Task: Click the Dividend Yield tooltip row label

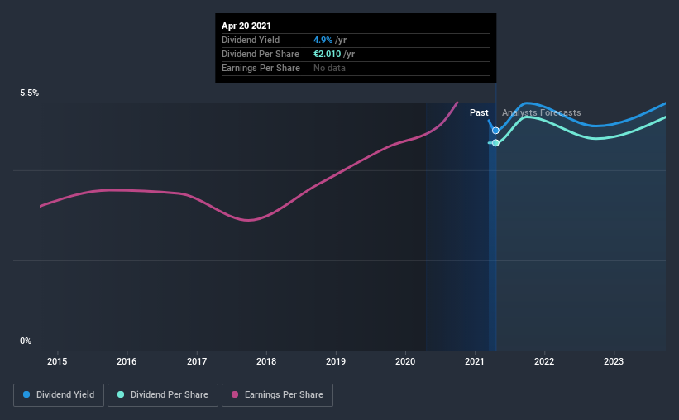Action: (251, 40)
